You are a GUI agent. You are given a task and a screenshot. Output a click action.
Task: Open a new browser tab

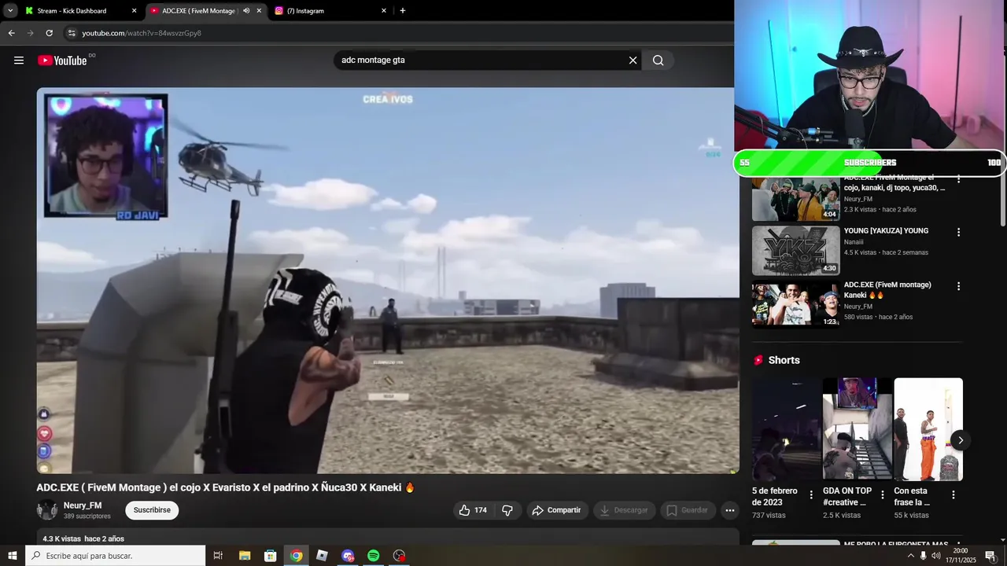coord(403,11)
